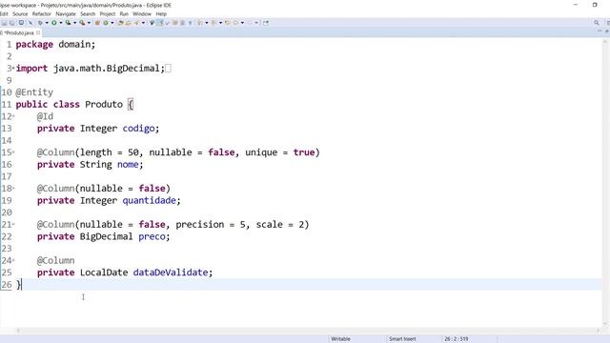Open the Debug dropdown arrow
The image size is (610, 343).
[x=47, y=23]
